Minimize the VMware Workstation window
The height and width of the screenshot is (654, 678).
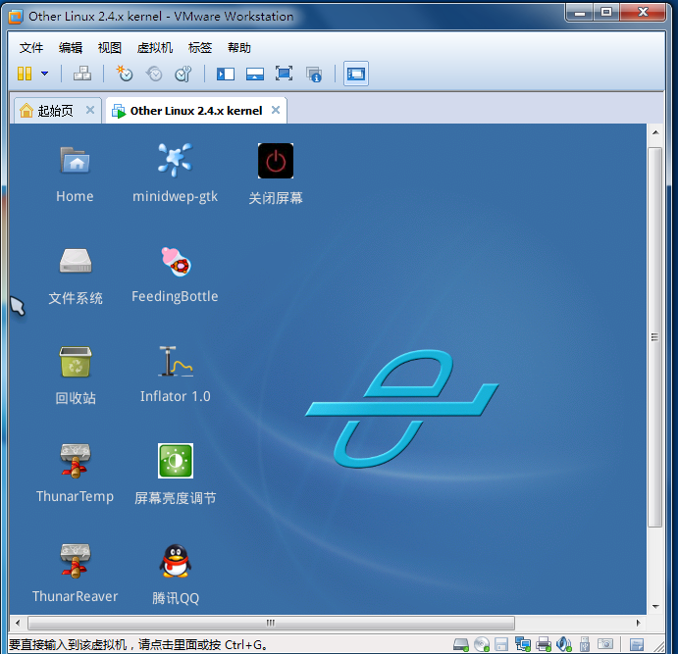580,13
